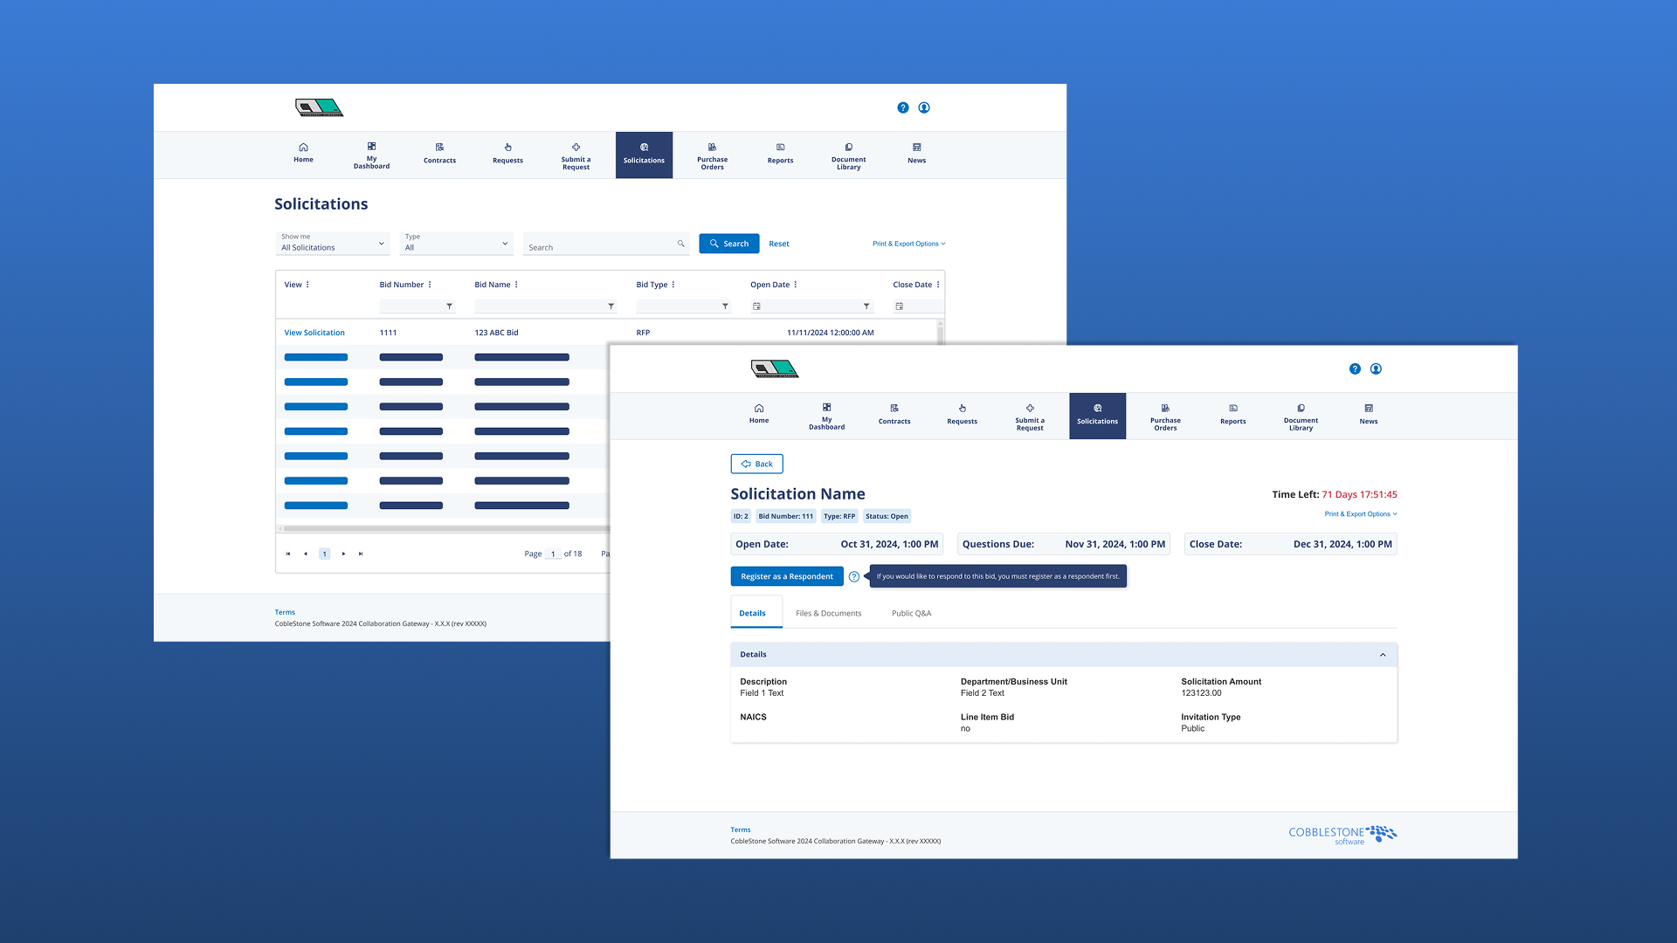Open Requests in back window navigation

tap(507, 154)
